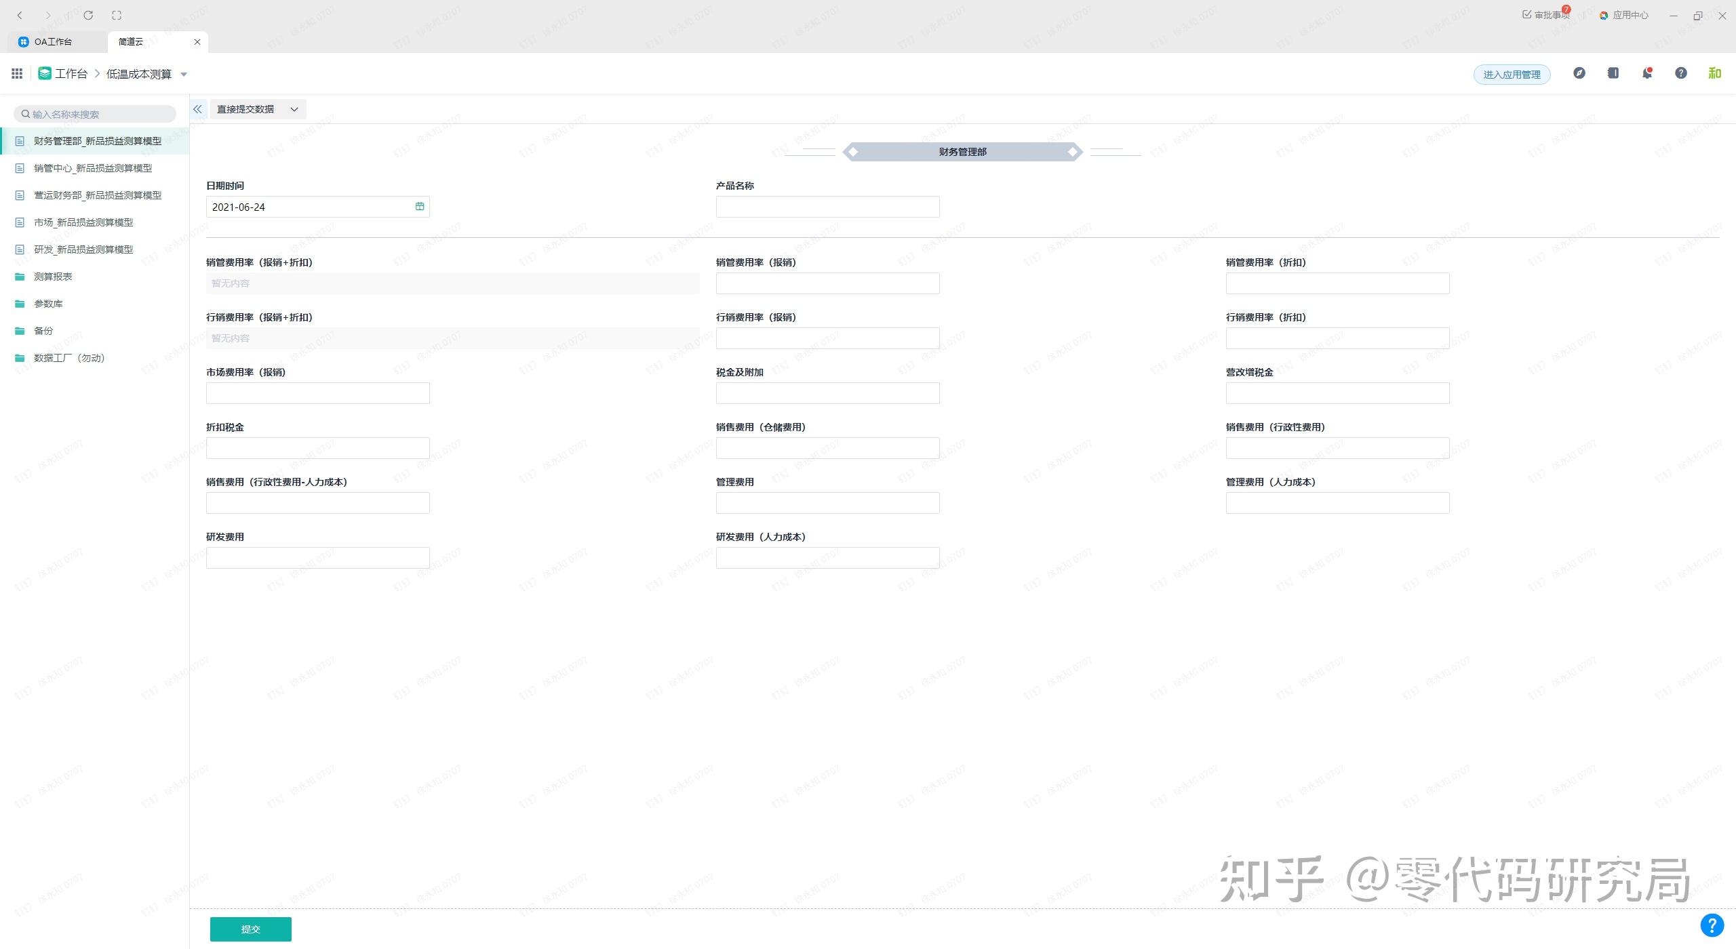This screenshot has height=949, width=1736.
Task: Expand the 测算报表 folder
Action: pos(53,277)
